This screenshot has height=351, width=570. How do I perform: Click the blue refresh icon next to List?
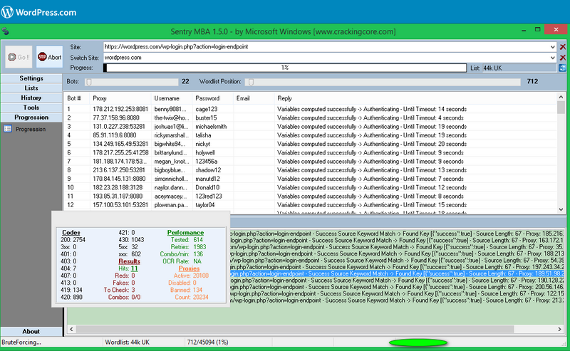(x=562, y=68)
